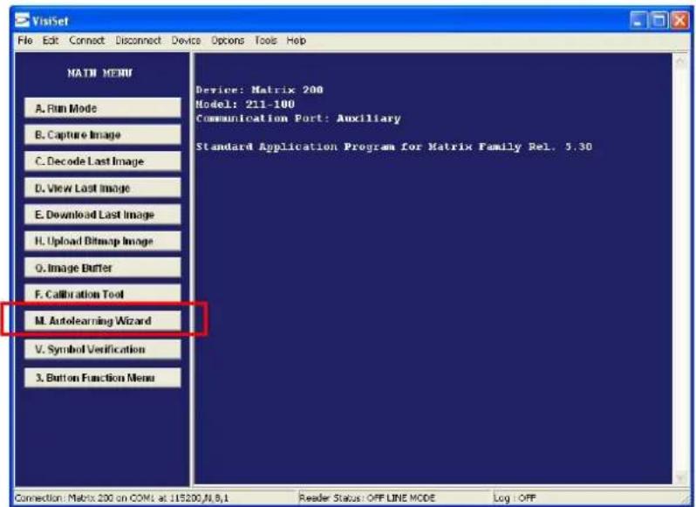This screenshot has width=696, height=507.
Task: Select H. Upload Bitmap Image
Action: pos(103,241)
